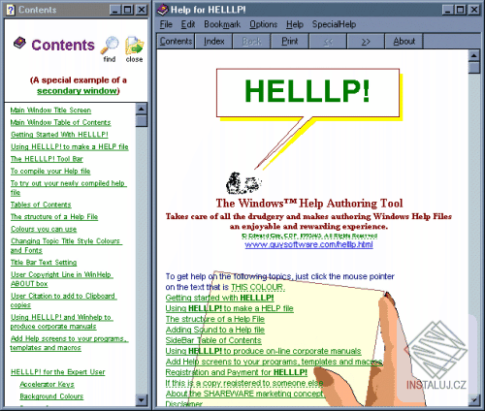Open About the SHAREWARE marketing concept
The image size is (485, 411).
[244, 394]
